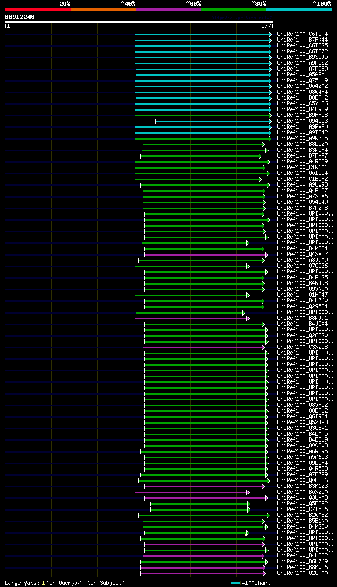Image resolution: width=337 pixels, height=587 pixels.
Task: Select label UniRef100_O00303
Action: tap(302, 445)
